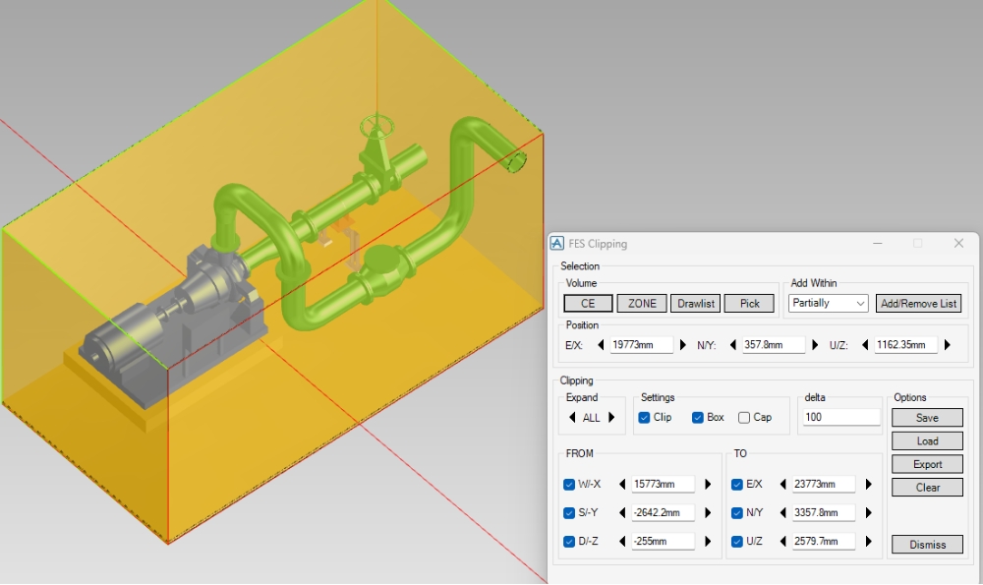The image size is (983, 585).
Task: Select the ZONE volume option
Action: tap(642, 304)
